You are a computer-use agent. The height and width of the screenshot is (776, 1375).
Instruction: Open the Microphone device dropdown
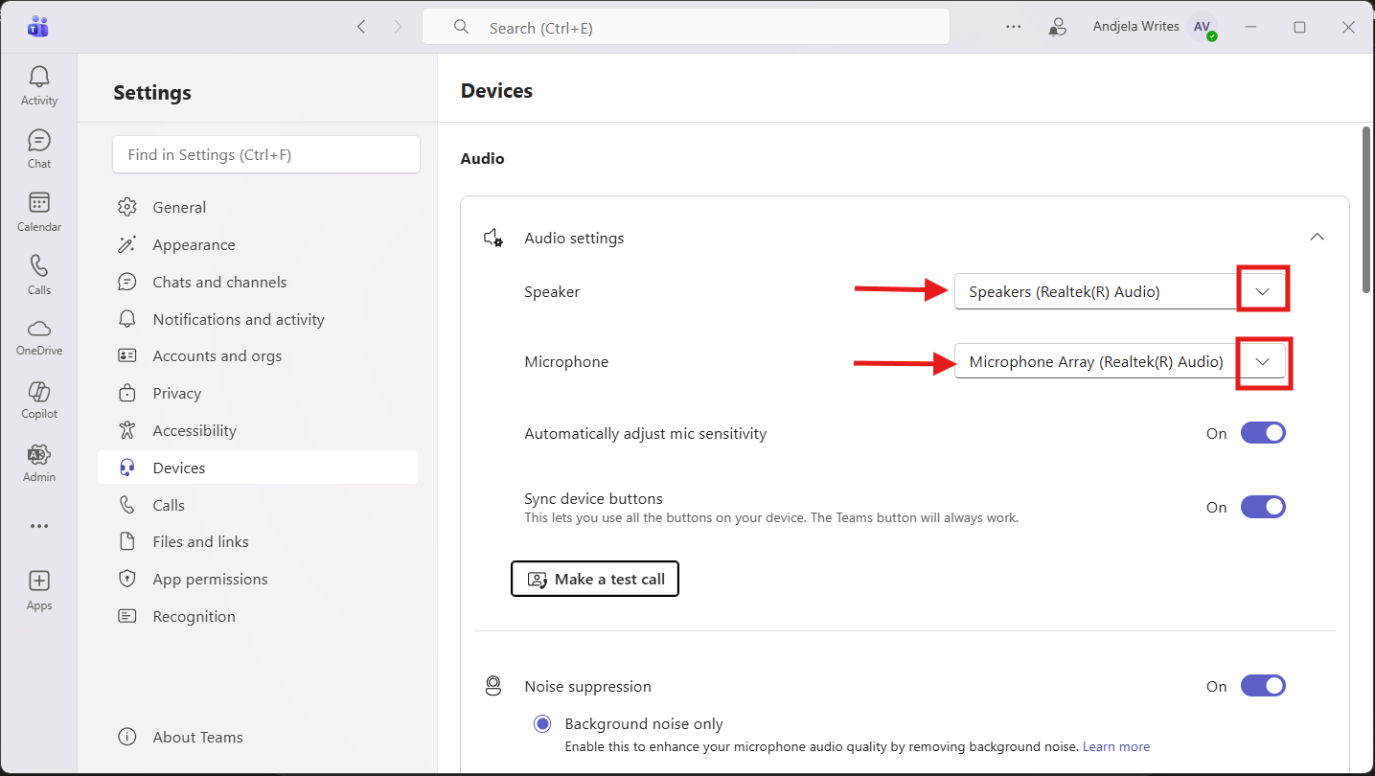(x=1262, y=362)
